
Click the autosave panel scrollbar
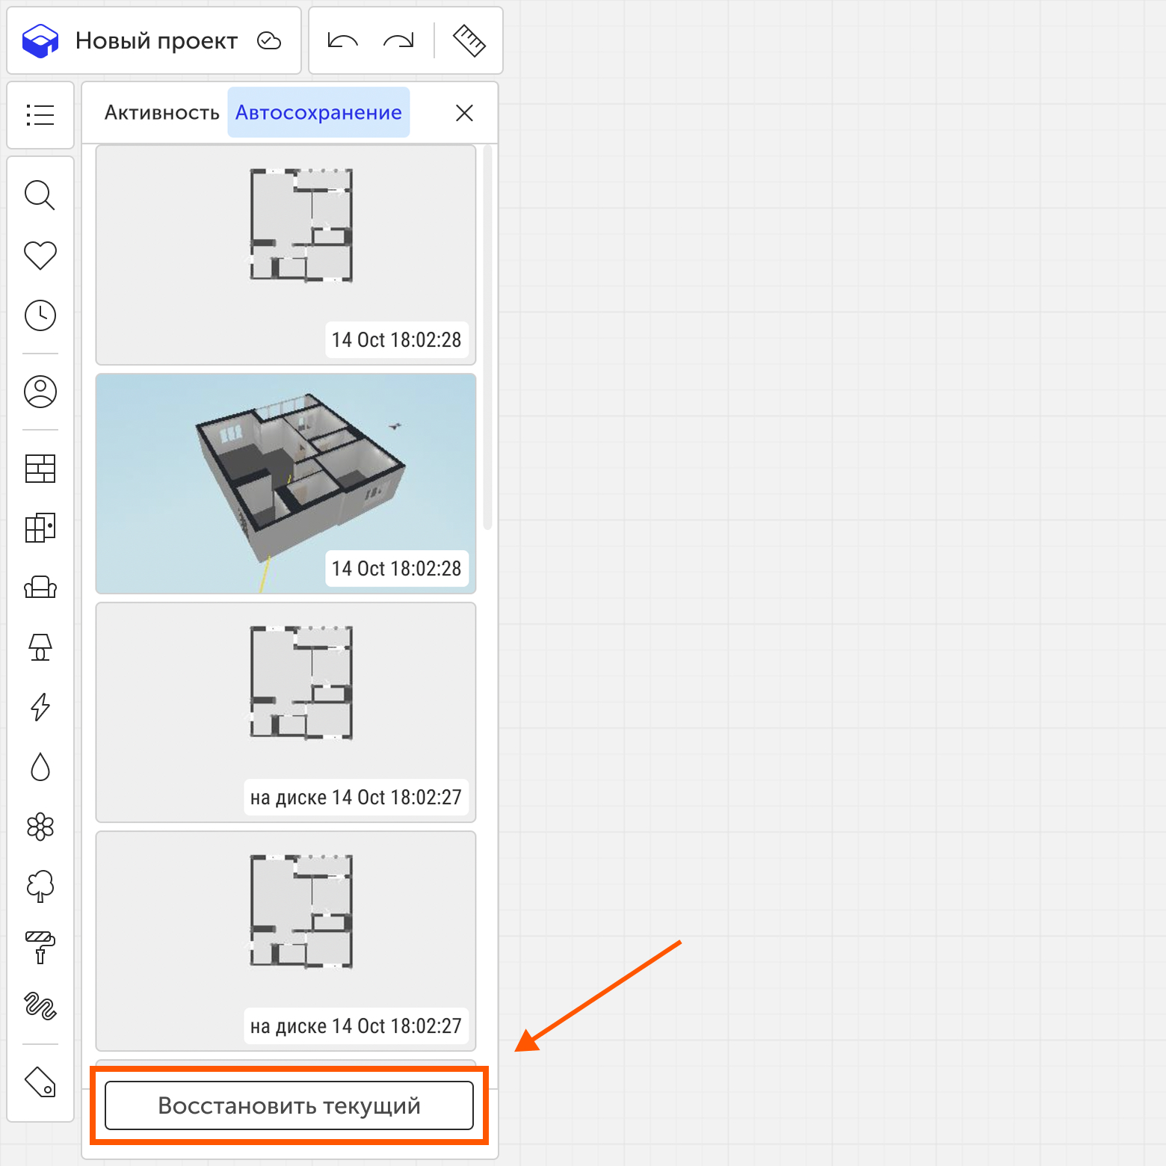click(x=488, y=336)
